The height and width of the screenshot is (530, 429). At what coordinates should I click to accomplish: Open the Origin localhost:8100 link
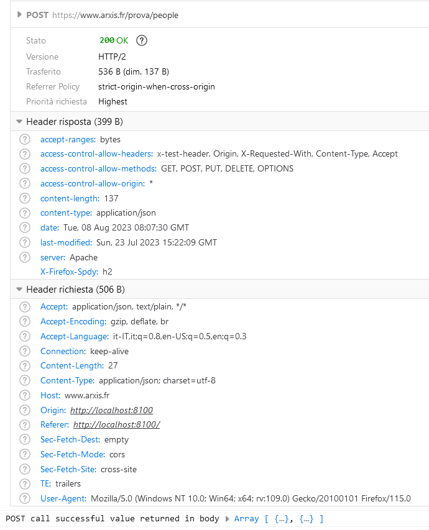pyautogui.click(x=111, y=410)
